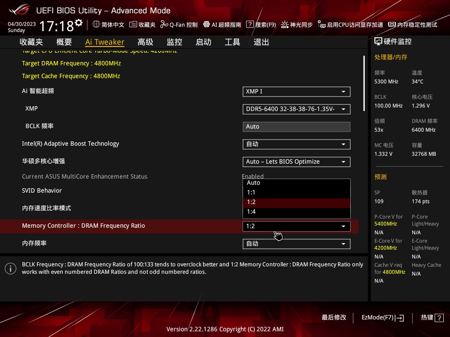Open the clock settings gear icon
This screenshot has height=337, width=450.
coord(79,21)
